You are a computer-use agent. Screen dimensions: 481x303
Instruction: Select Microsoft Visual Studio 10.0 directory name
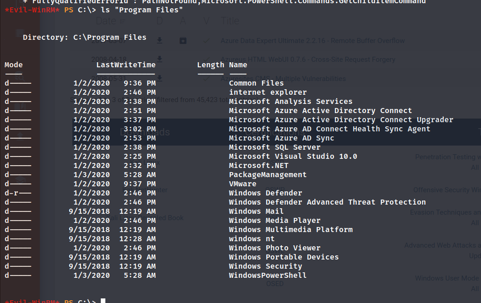(x=293, y=157)
